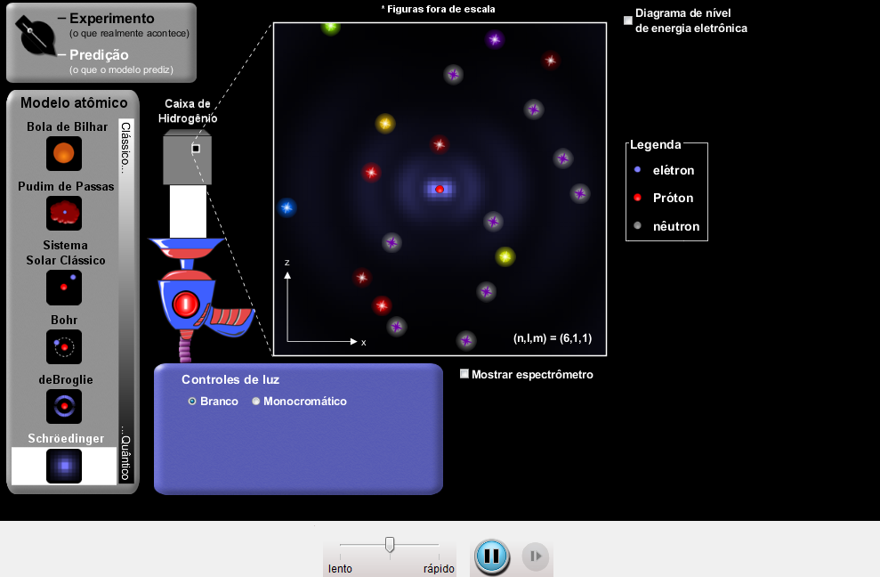
Task: Click the step forward button
Action: pyautogui.click(x=535, y=557)
